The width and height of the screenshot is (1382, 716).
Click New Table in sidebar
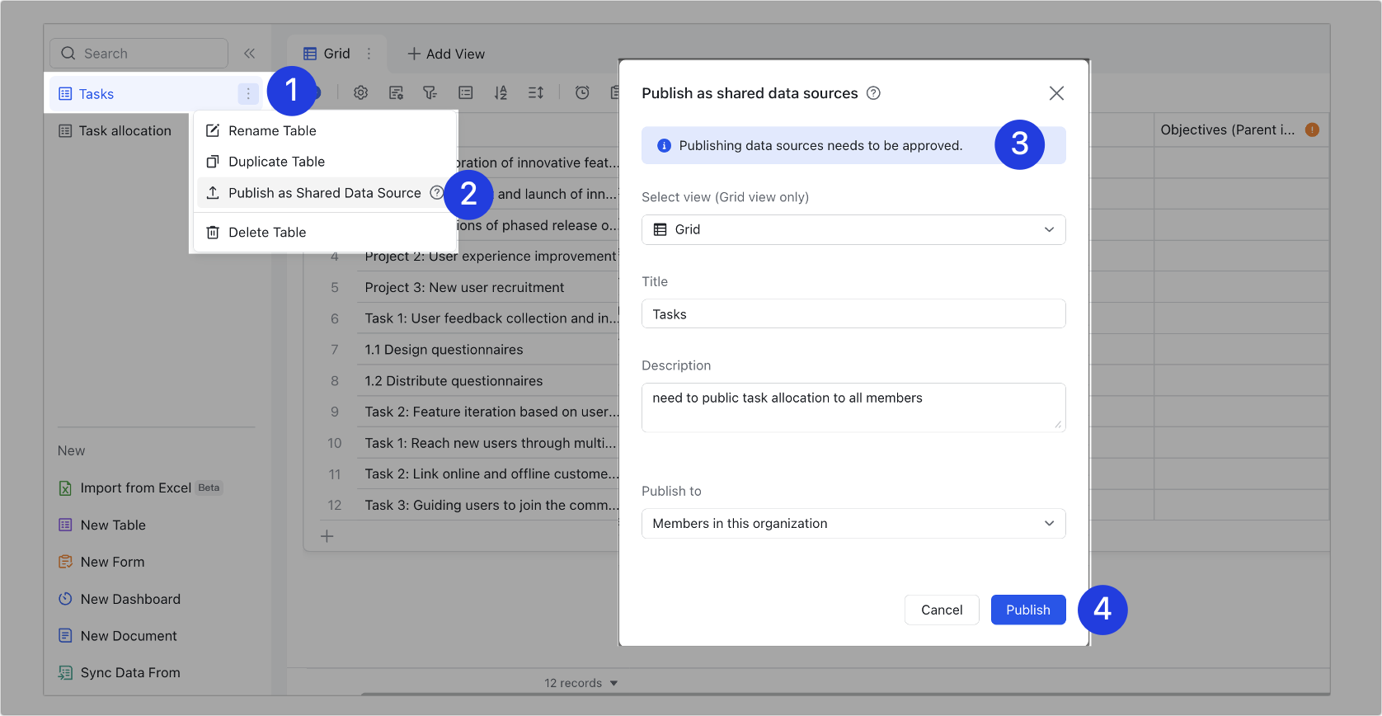[x=102, y=525]
